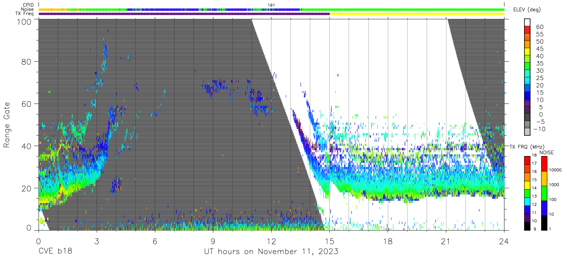
Task: Click the 'UT hours on November 11, 2023' label
Action: point(271,252)
